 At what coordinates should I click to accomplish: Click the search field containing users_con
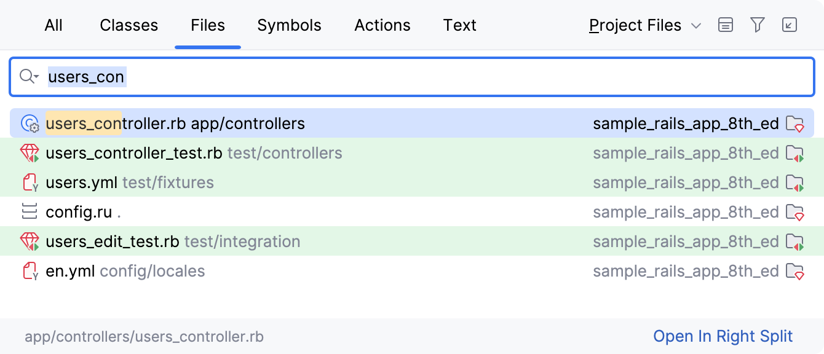coord(412,77)
